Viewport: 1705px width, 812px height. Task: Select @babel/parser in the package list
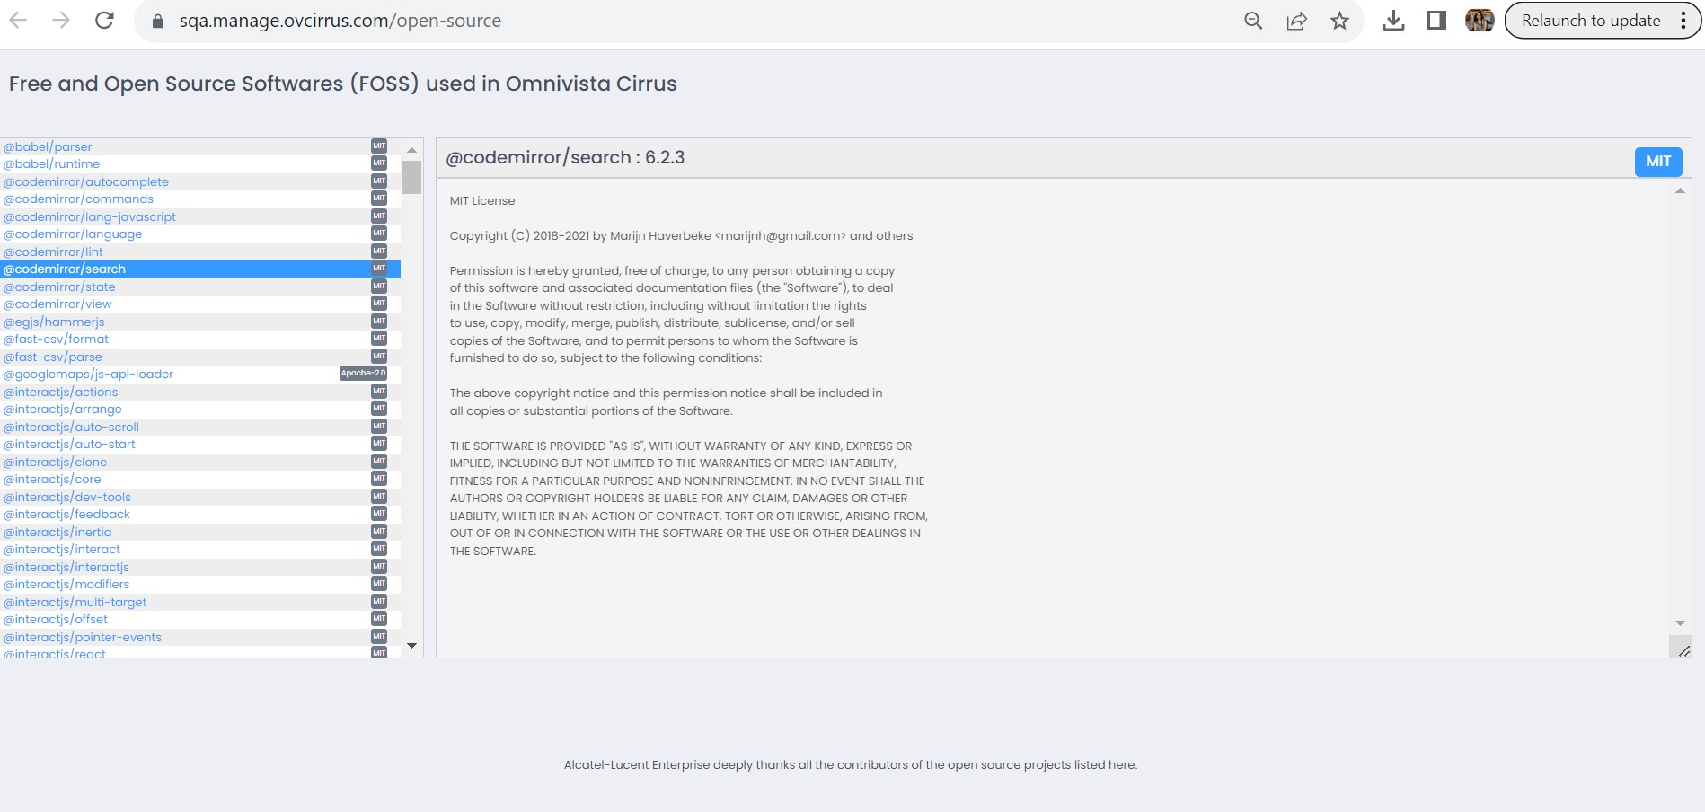[x=48, y=146]
